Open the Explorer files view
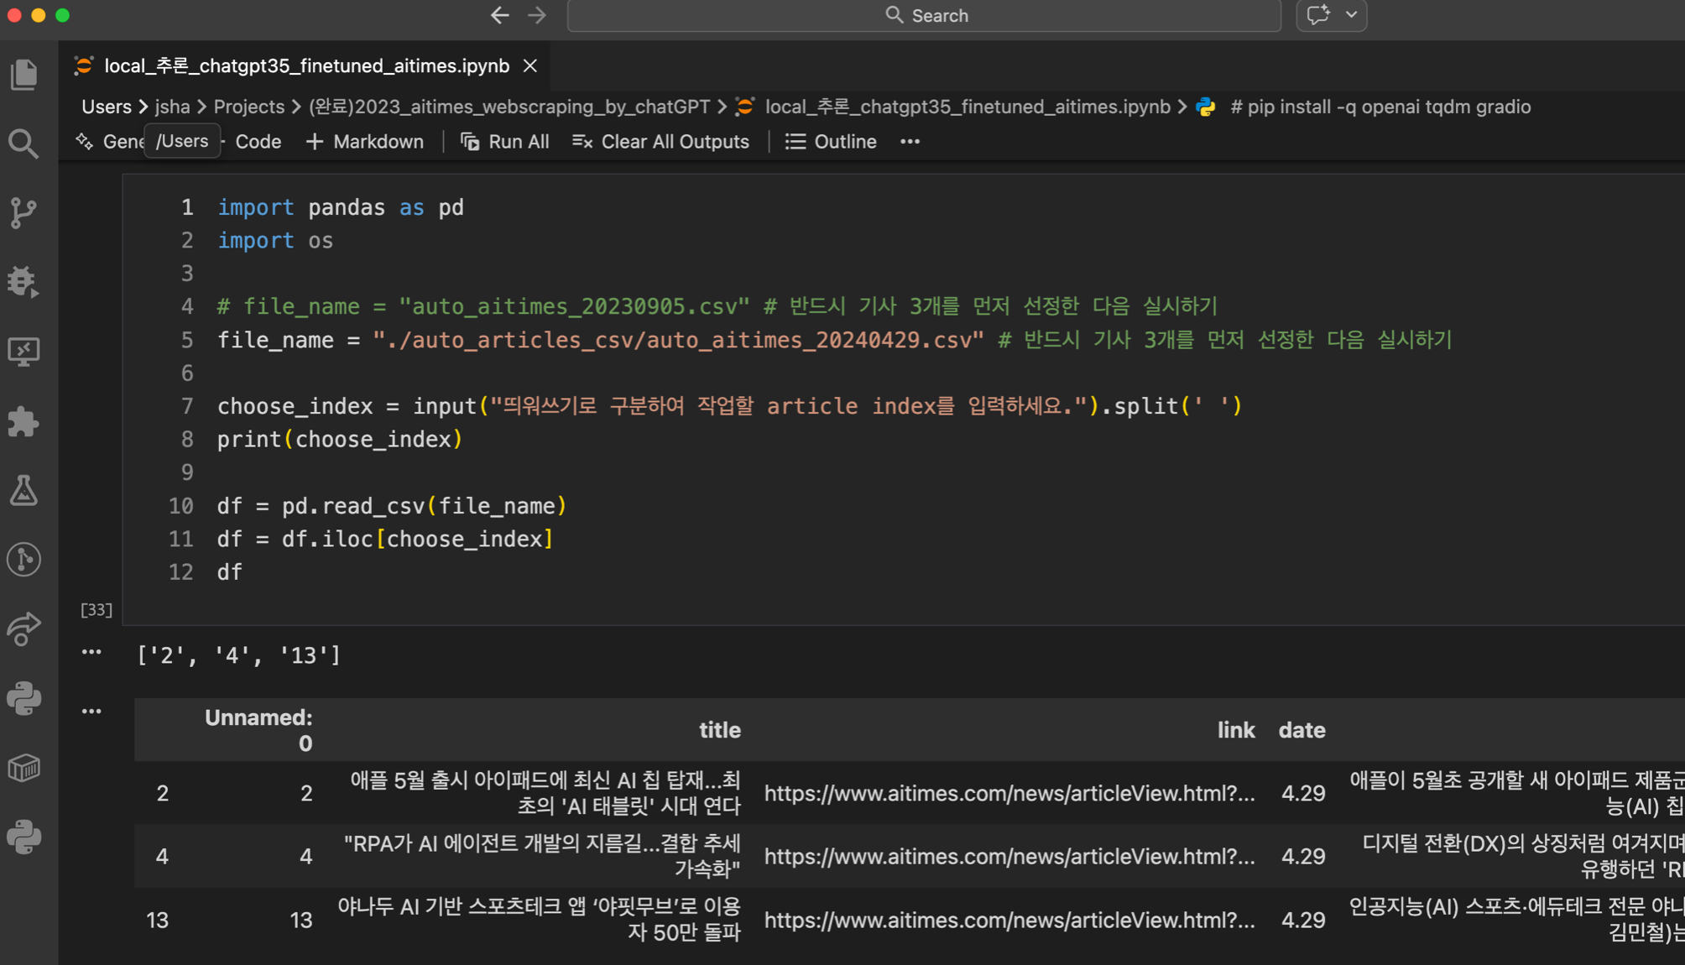 point(23,75)
